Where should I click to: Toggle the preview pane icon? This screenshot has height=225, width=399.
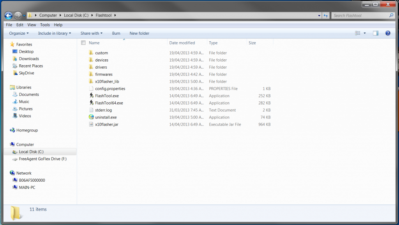(376, 33)
